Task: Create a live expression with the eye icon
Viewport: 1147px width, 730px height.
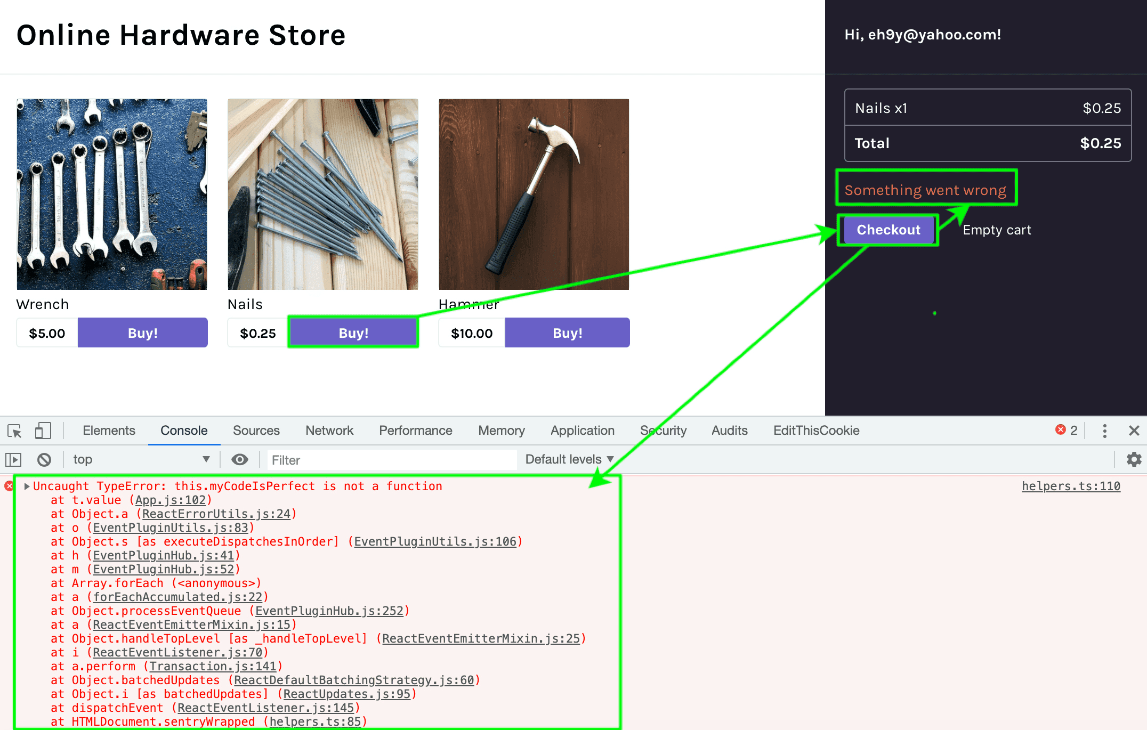Action: coord(239,459)
